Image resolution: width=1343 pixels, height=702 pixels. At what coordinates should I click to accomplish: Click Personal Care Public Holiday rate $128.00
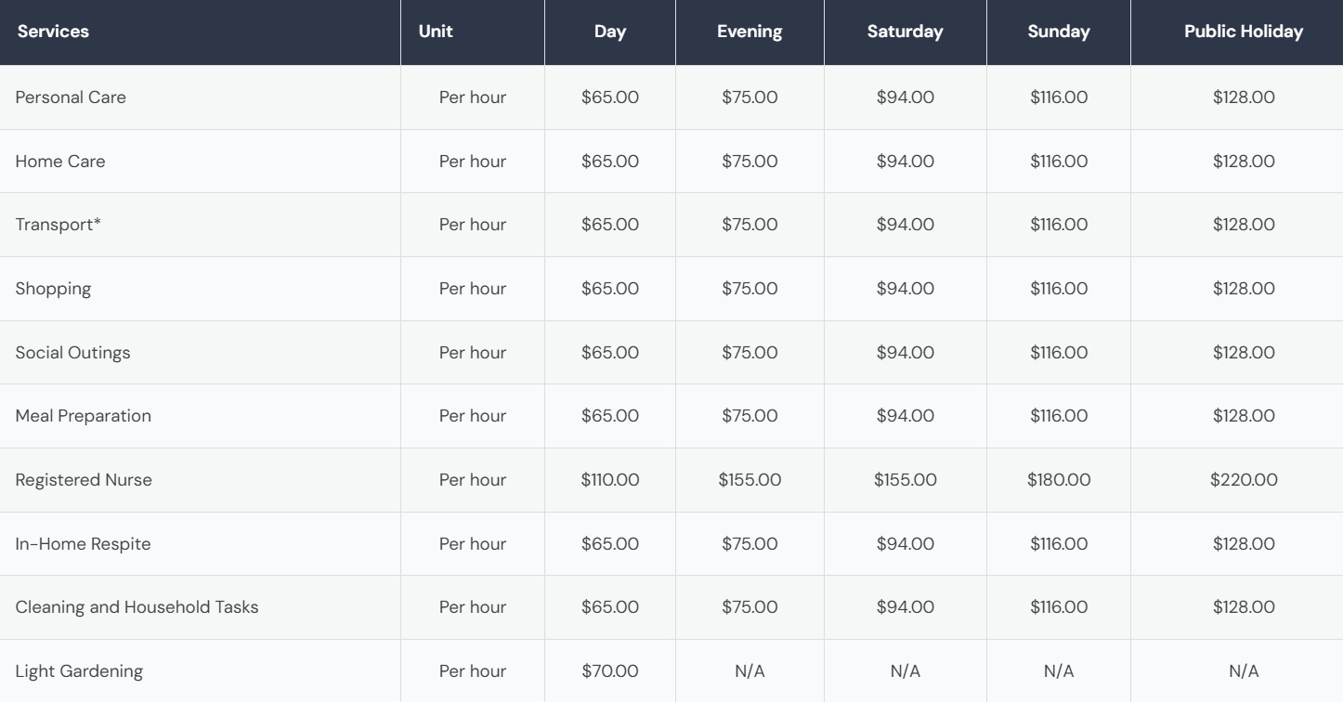(1244, 97)
